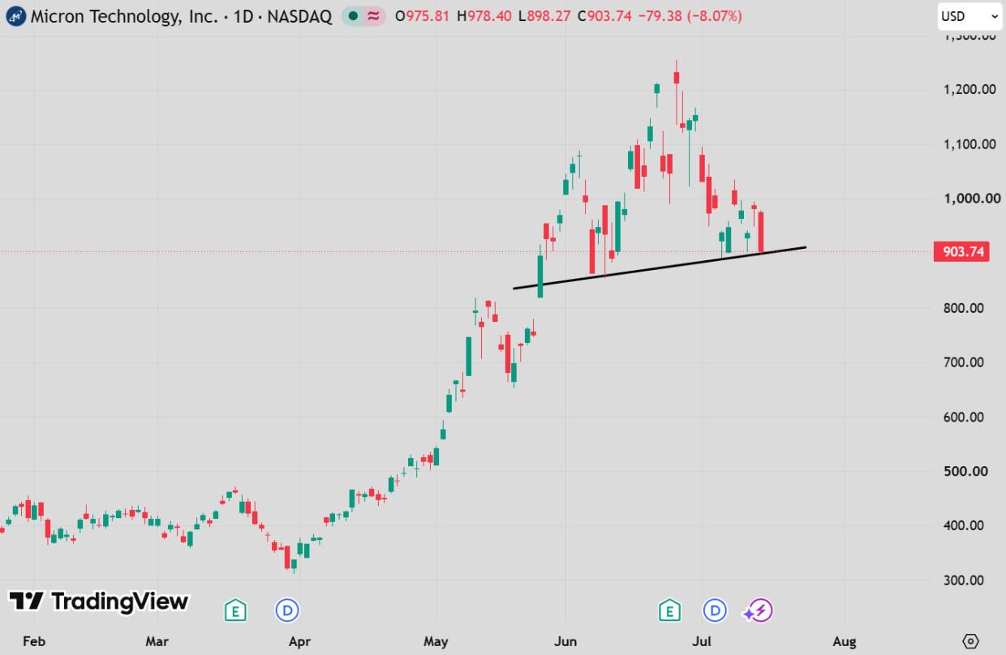Click the Feb label on time axis
This screenshot has width=1006, height=655.
pos(33,641)
